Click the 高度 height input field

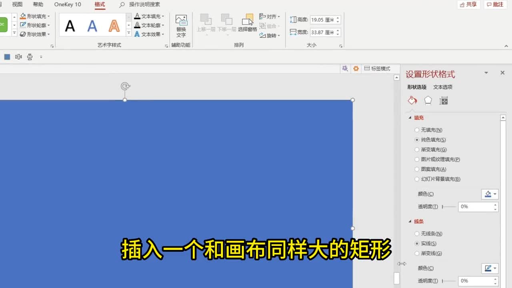(x=322, y=20)
